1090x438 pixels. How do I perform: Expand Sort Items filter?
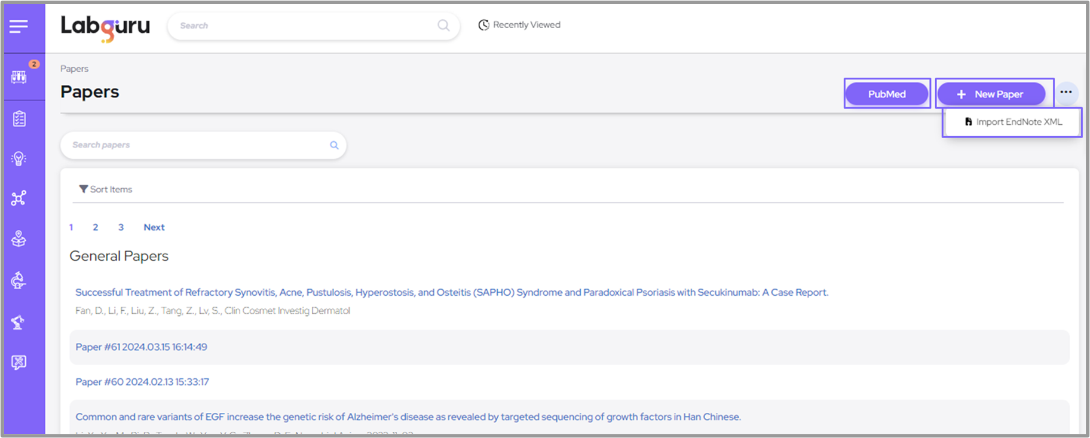coord(106,189)
